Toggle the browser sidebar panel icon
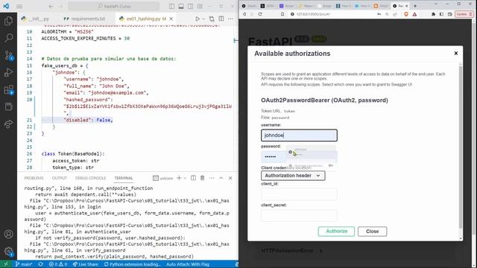Screen dimensions: 477x268 (441, 14)
